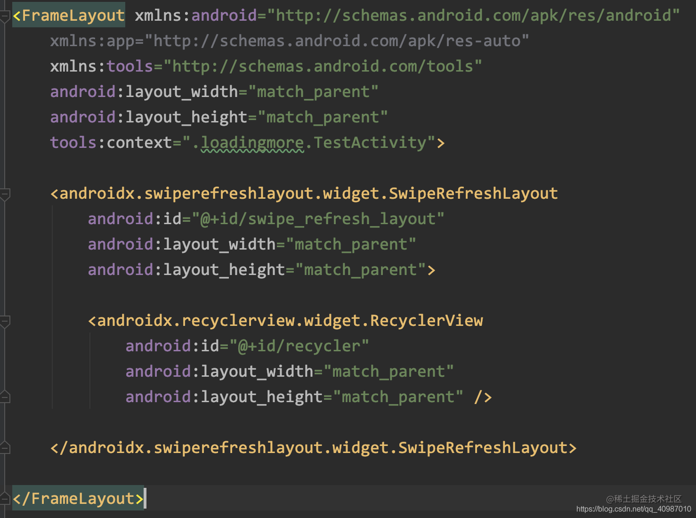Click the closing </FrameLayout> tag
The height and width of the screenshot is (518, 696).
point(78,498)
